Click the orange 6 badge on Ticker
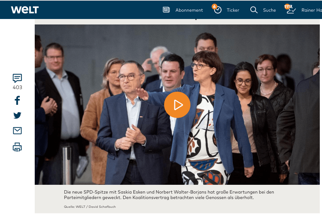 click(214, 7)
